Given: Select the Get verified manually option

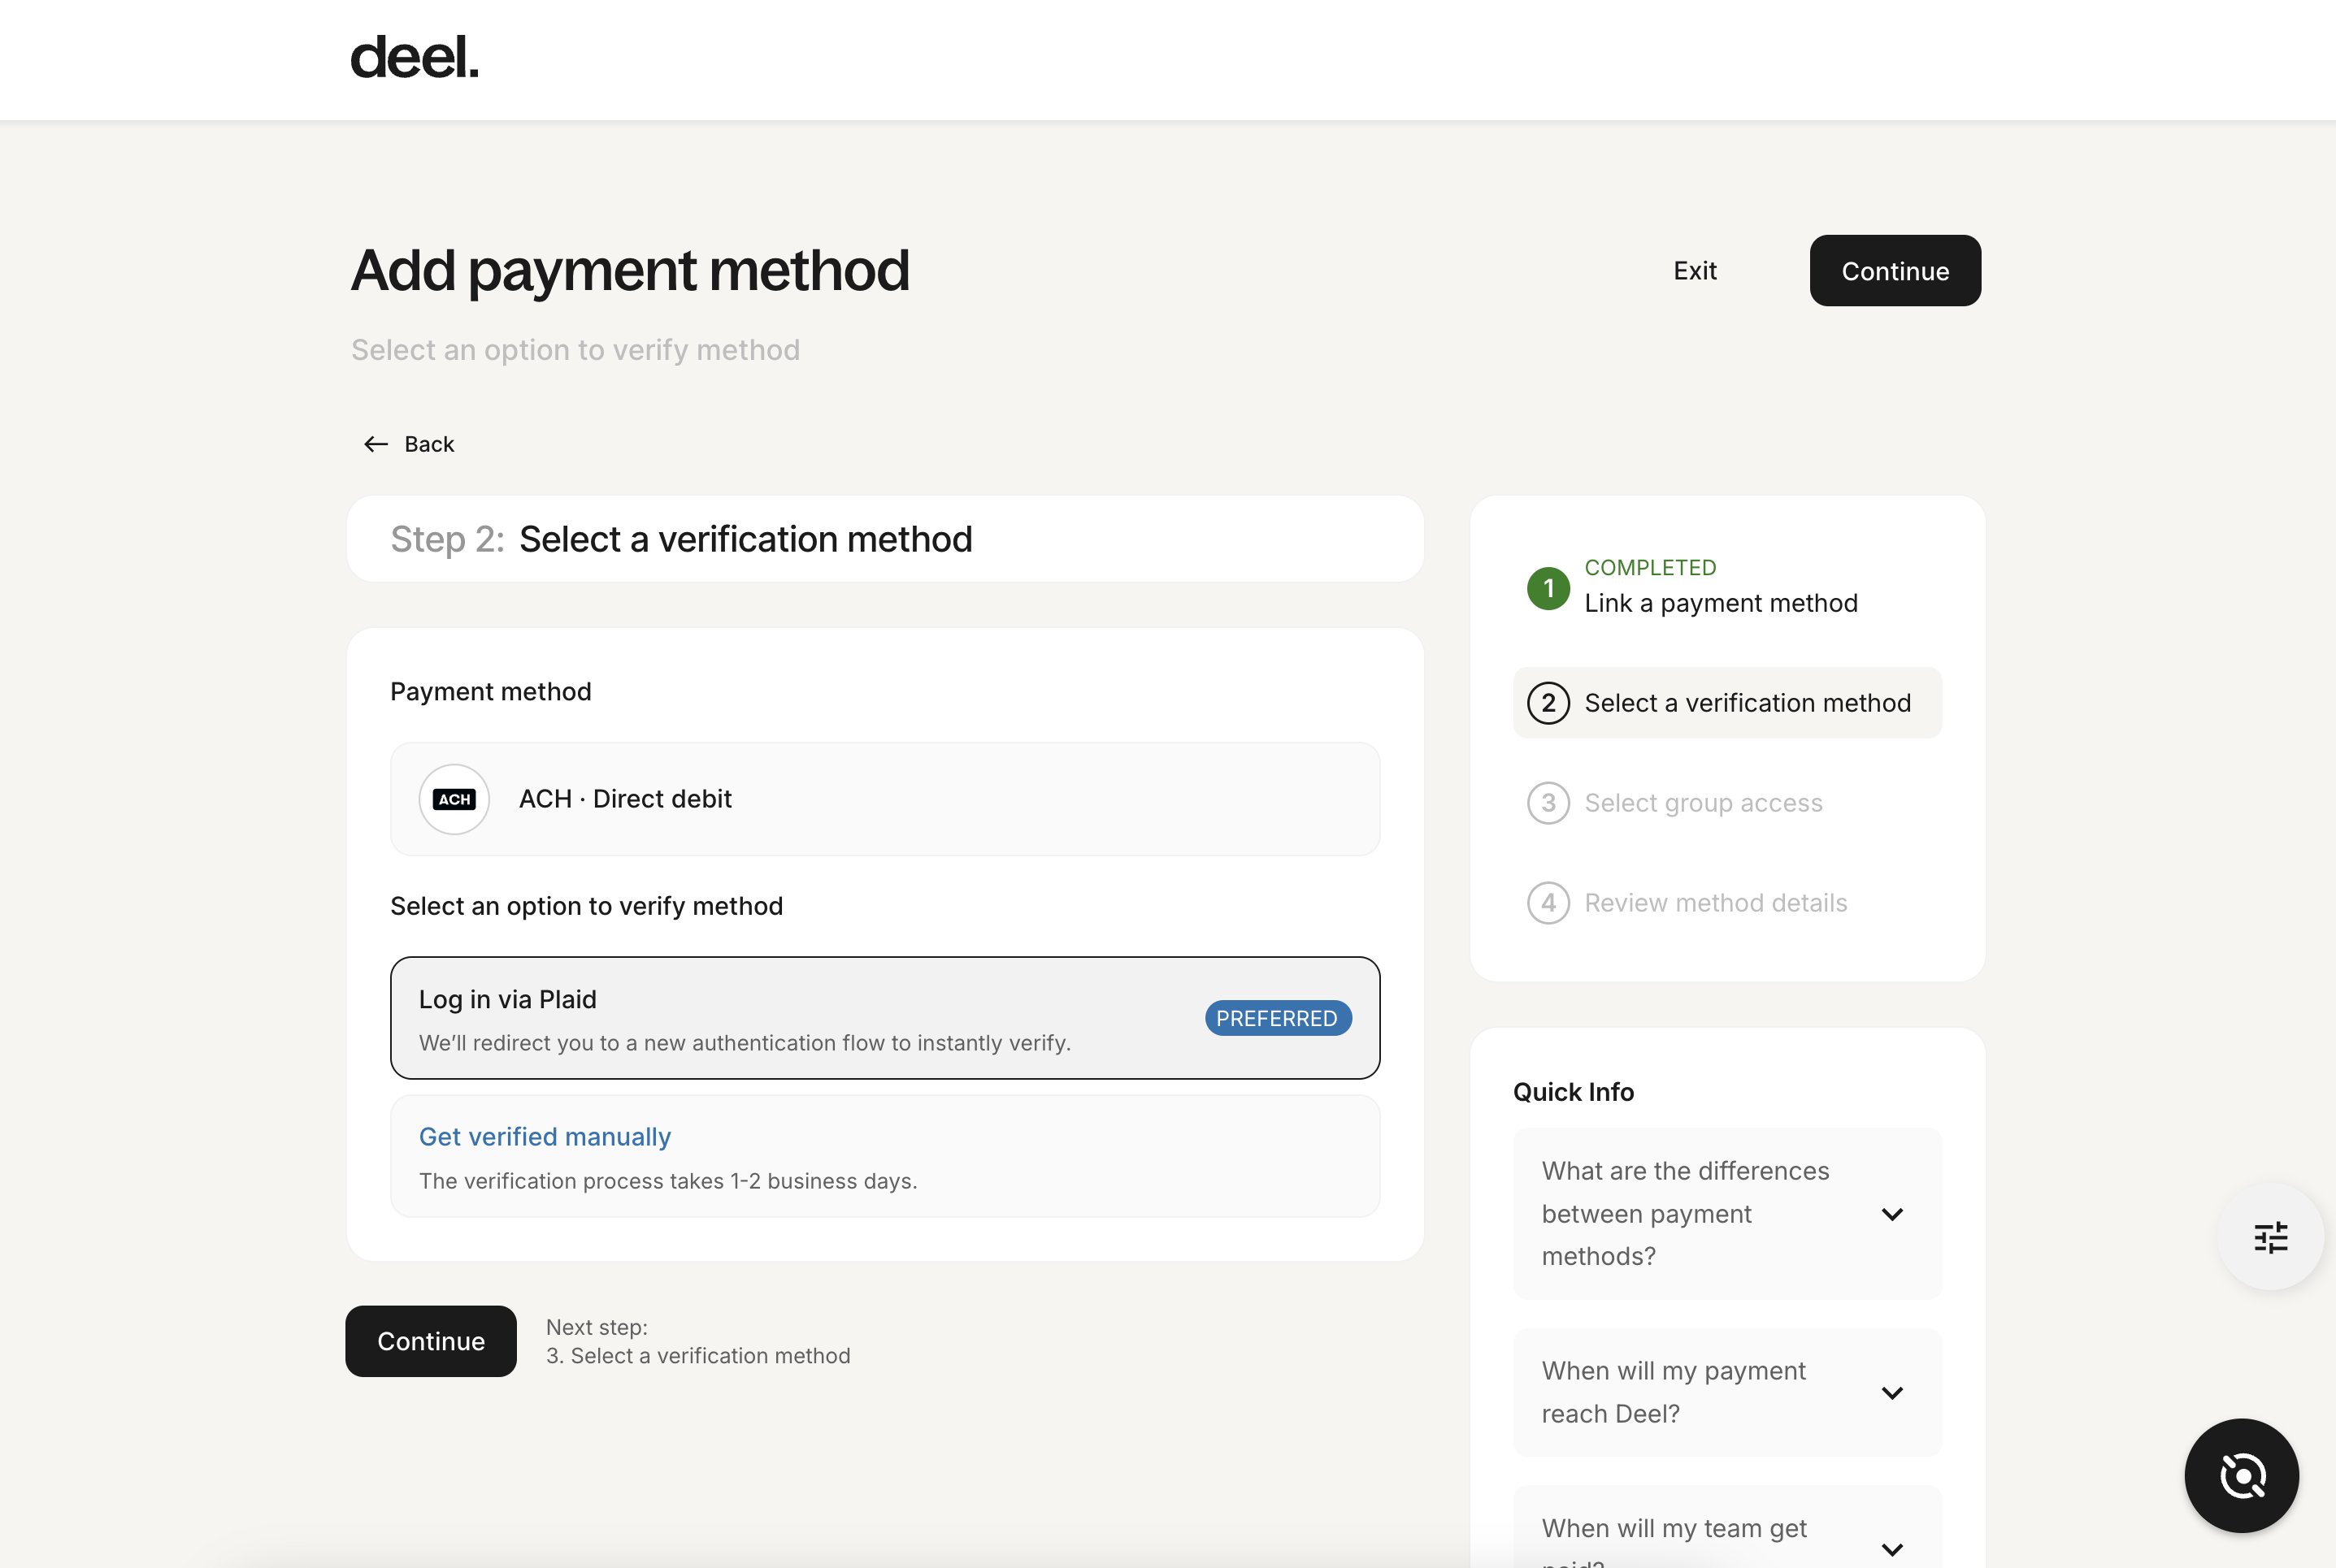Looking at the screenshot, I should 884,1156.
